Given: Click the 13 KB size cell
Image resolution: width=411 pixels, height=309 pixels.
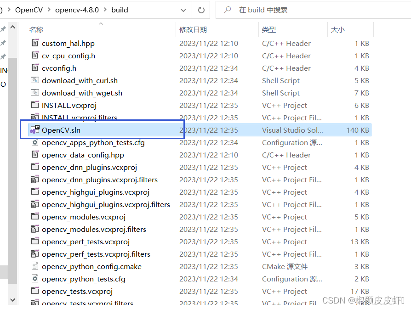Looking at the screenshot, I should [x=360, y=242].
